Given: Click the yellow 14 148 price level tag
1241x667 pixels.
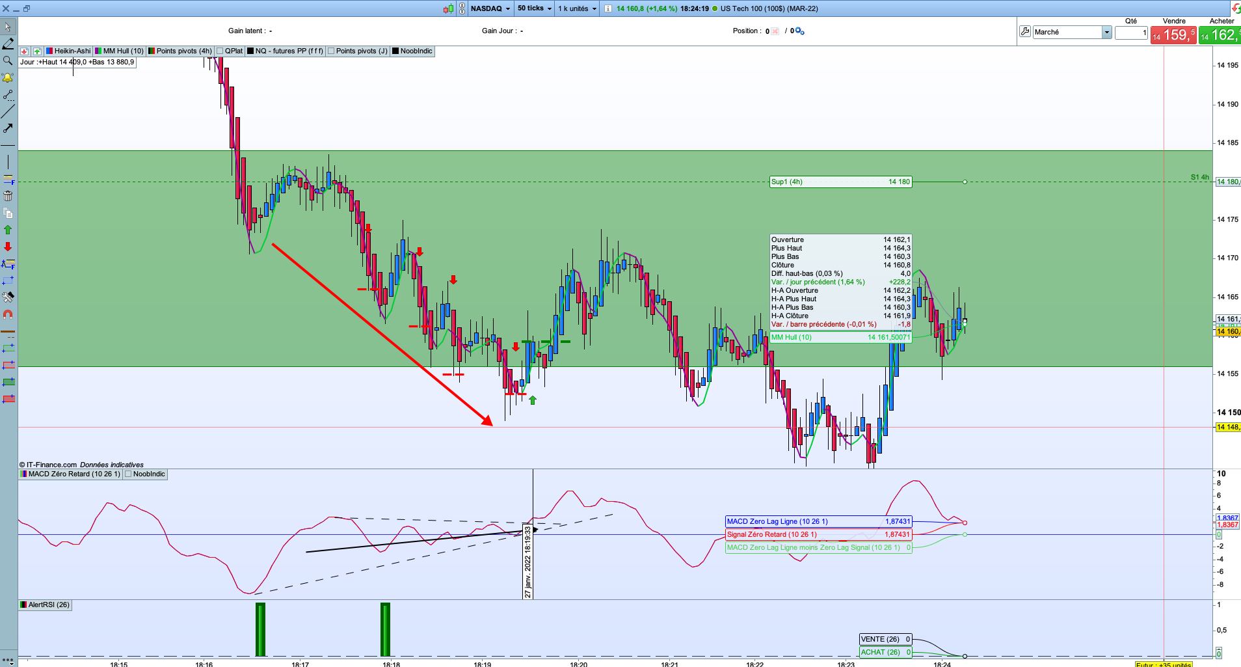Looking at the screenshot, I should tap(1228, 428).
